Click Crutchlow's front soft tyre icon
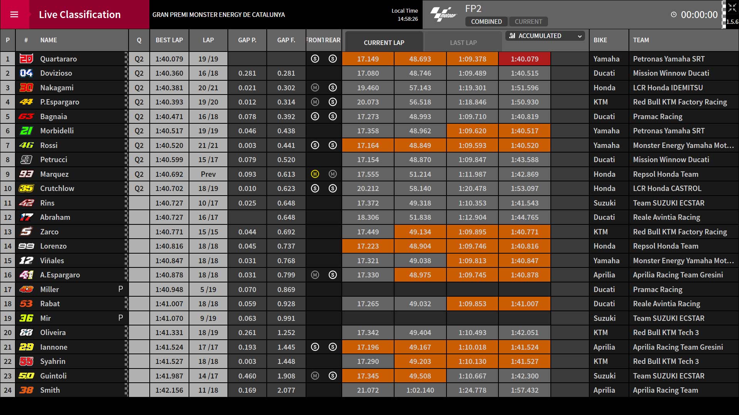739x415 pixels. pos(315,188)
